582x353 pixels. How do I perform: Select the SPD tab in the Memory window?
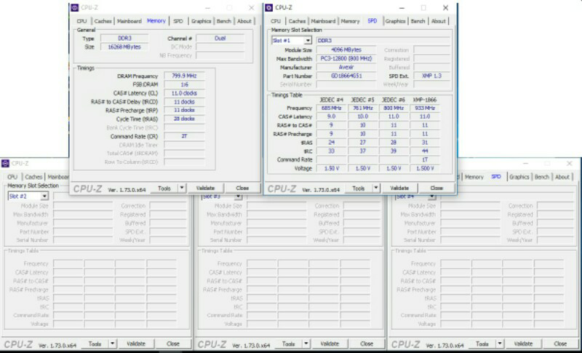point(178,21)
